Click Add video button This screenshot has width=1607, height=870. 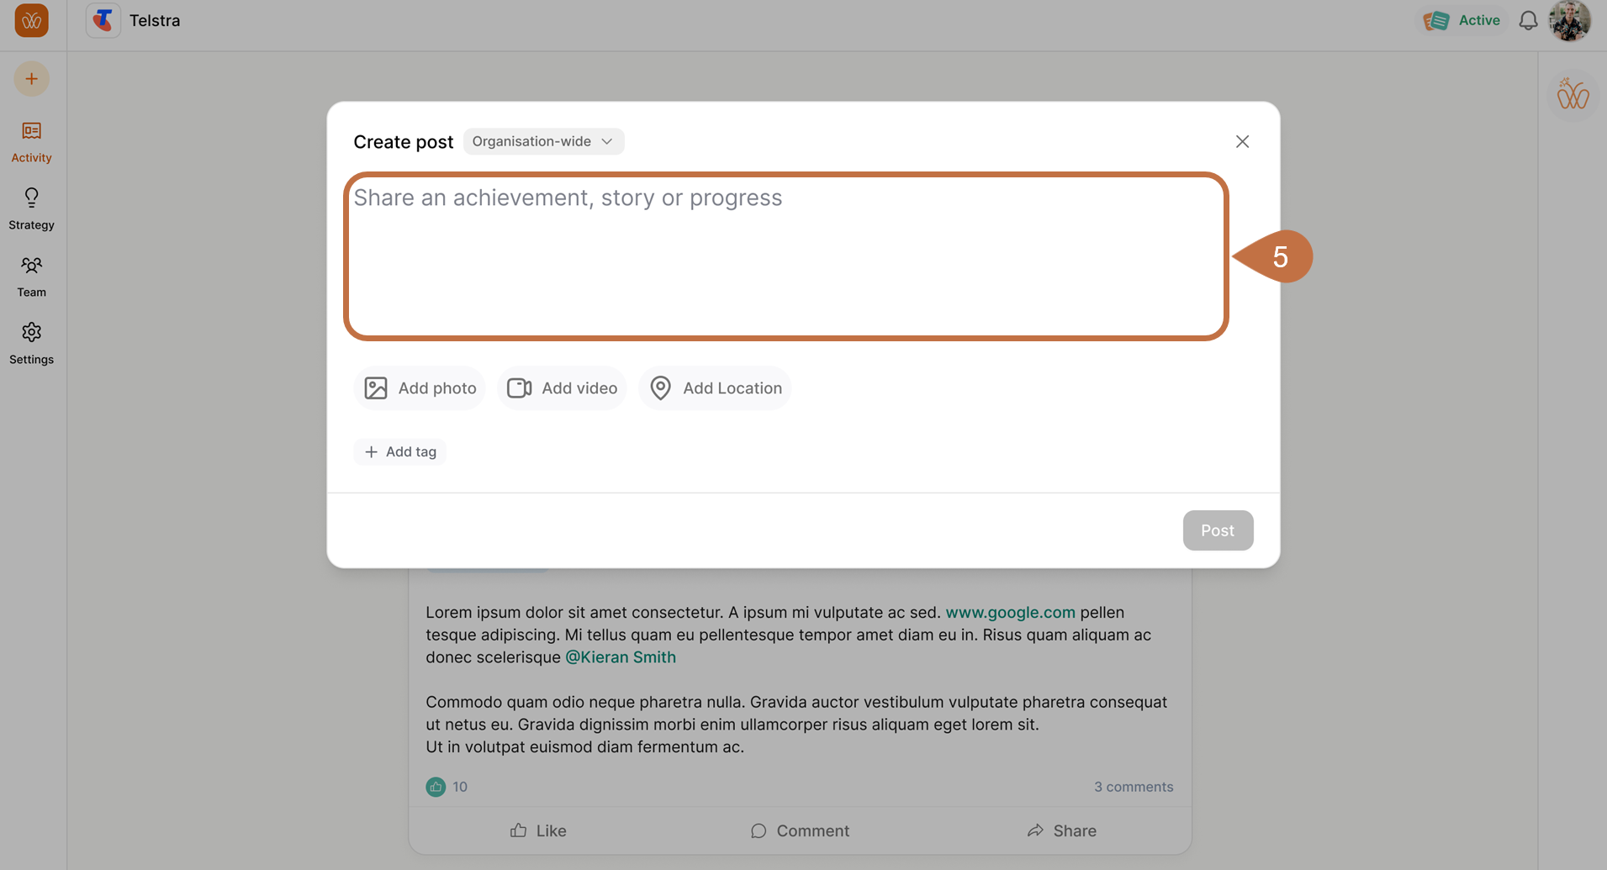[562, 388]
